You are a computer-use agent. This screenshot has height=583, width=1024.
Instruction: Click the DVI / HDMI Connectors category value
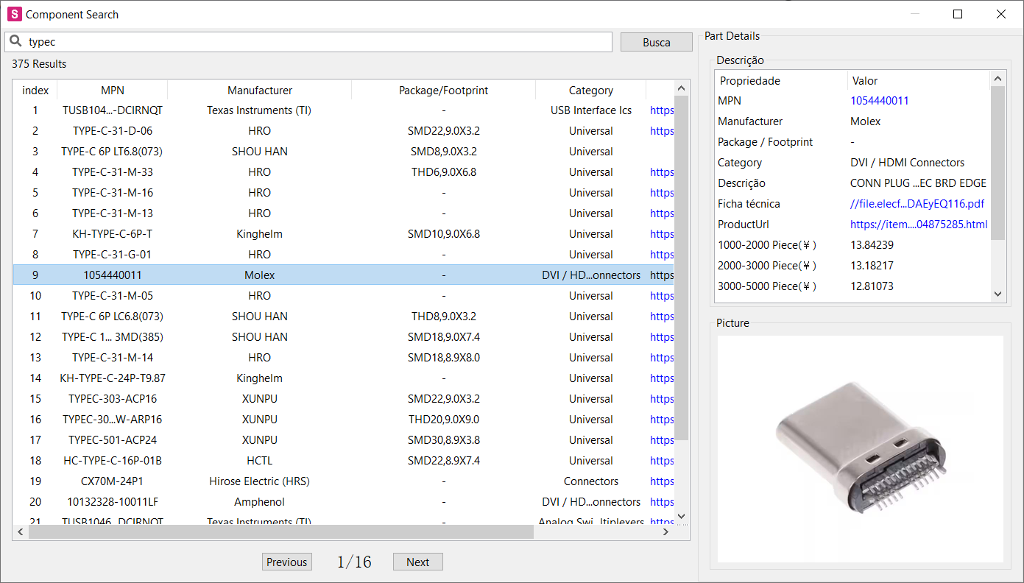tap(907, 163)
